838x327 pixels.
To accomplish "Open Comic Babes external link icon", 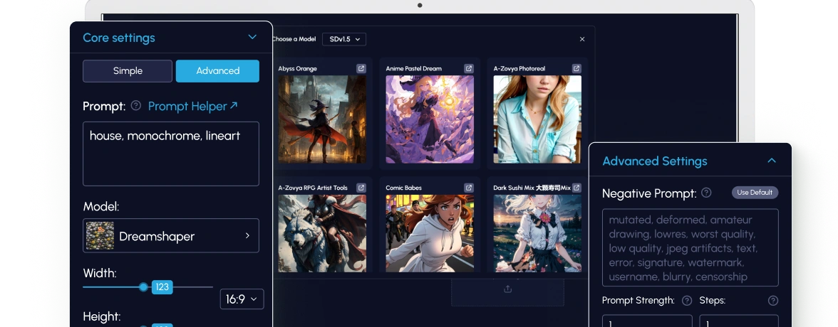I will (x=469, y=188).
